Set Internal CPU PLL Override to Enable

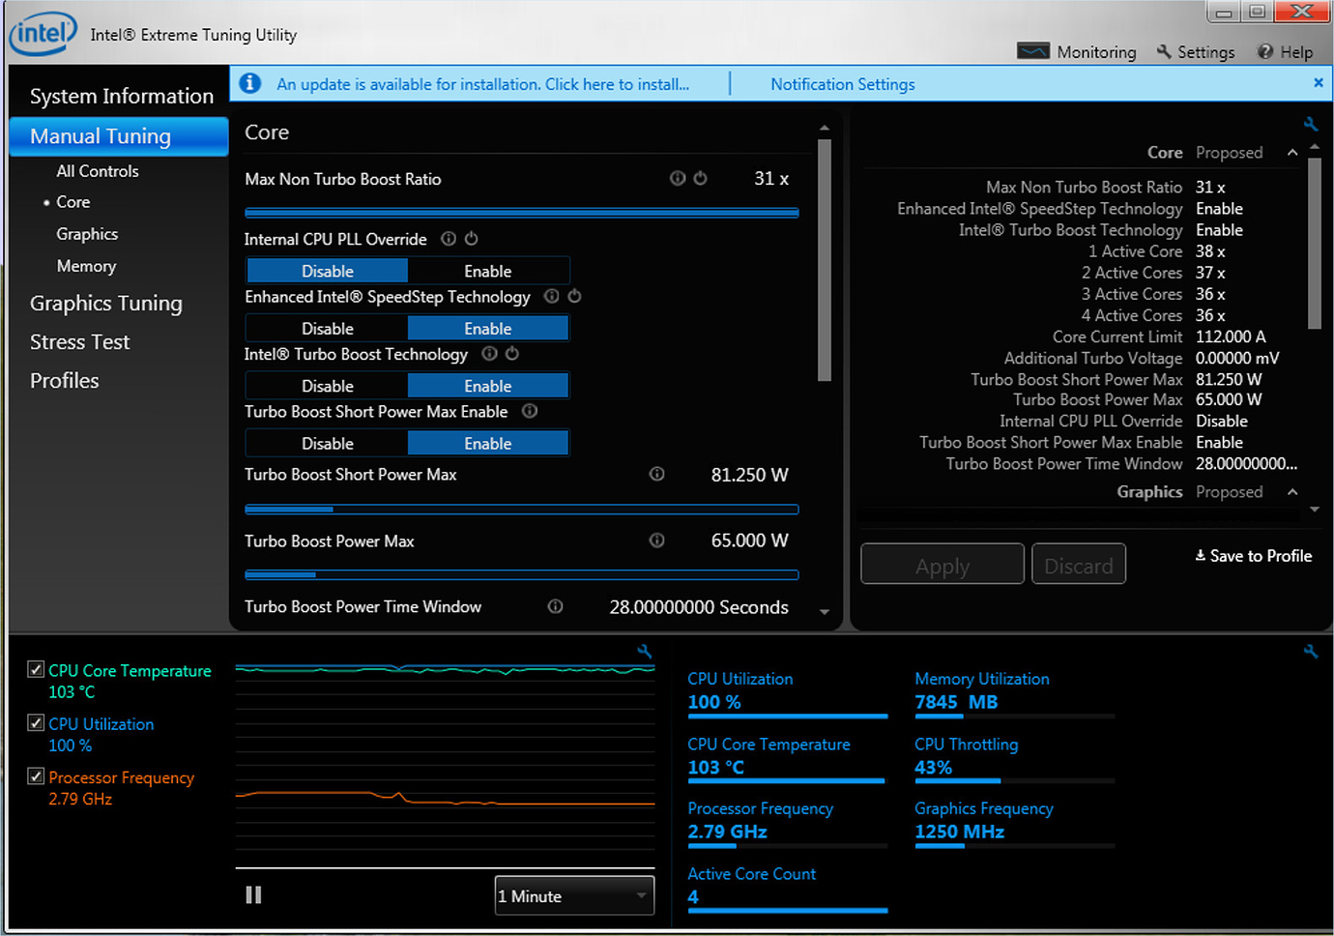pos(488,271)
